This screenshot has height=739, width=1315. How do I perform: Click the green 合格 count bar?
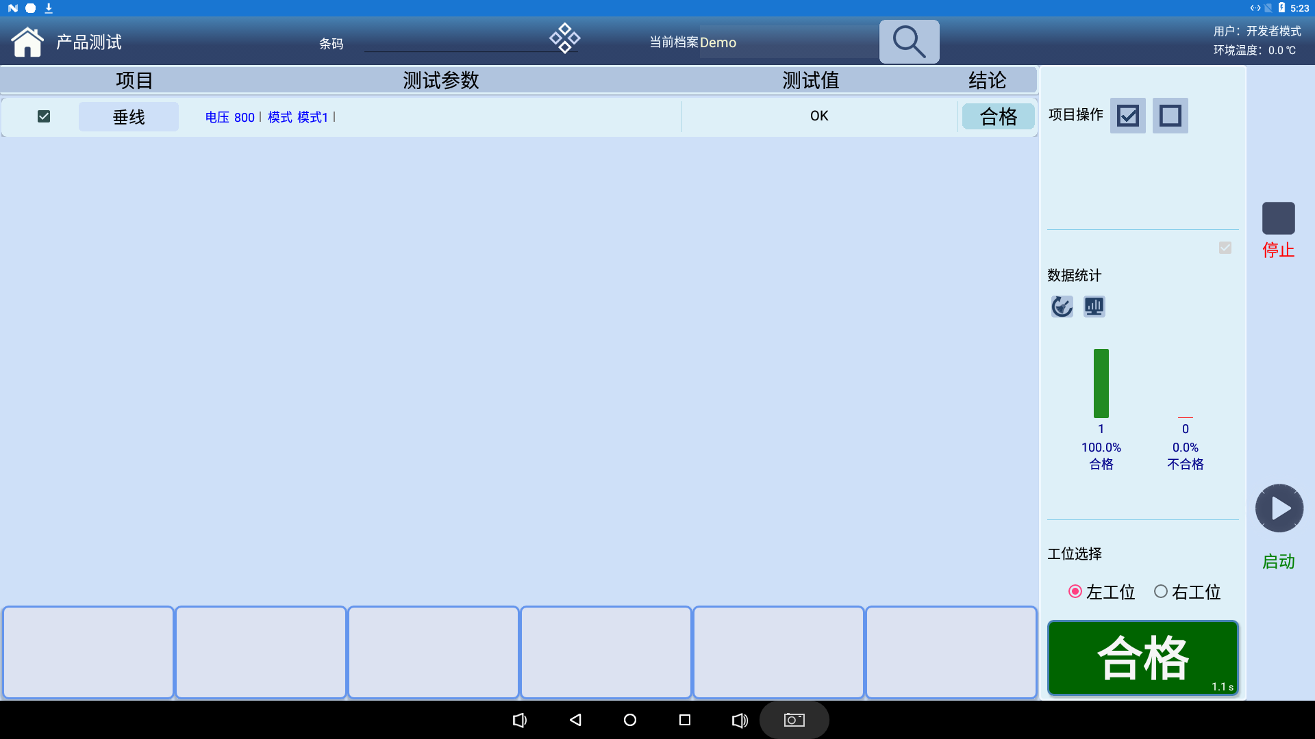tap(1101, 383)
